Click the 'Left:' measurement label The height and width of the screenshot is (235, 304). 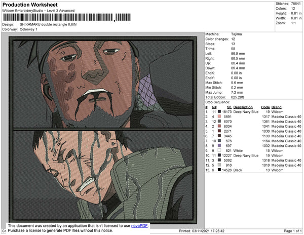[x=209, y=54]
